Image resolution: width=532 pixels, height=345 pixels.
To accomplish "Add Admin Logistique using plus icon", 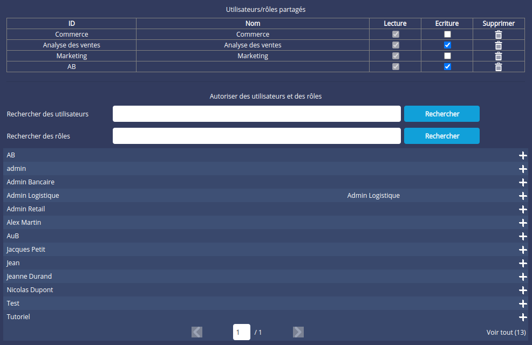I will coord(522,196).
